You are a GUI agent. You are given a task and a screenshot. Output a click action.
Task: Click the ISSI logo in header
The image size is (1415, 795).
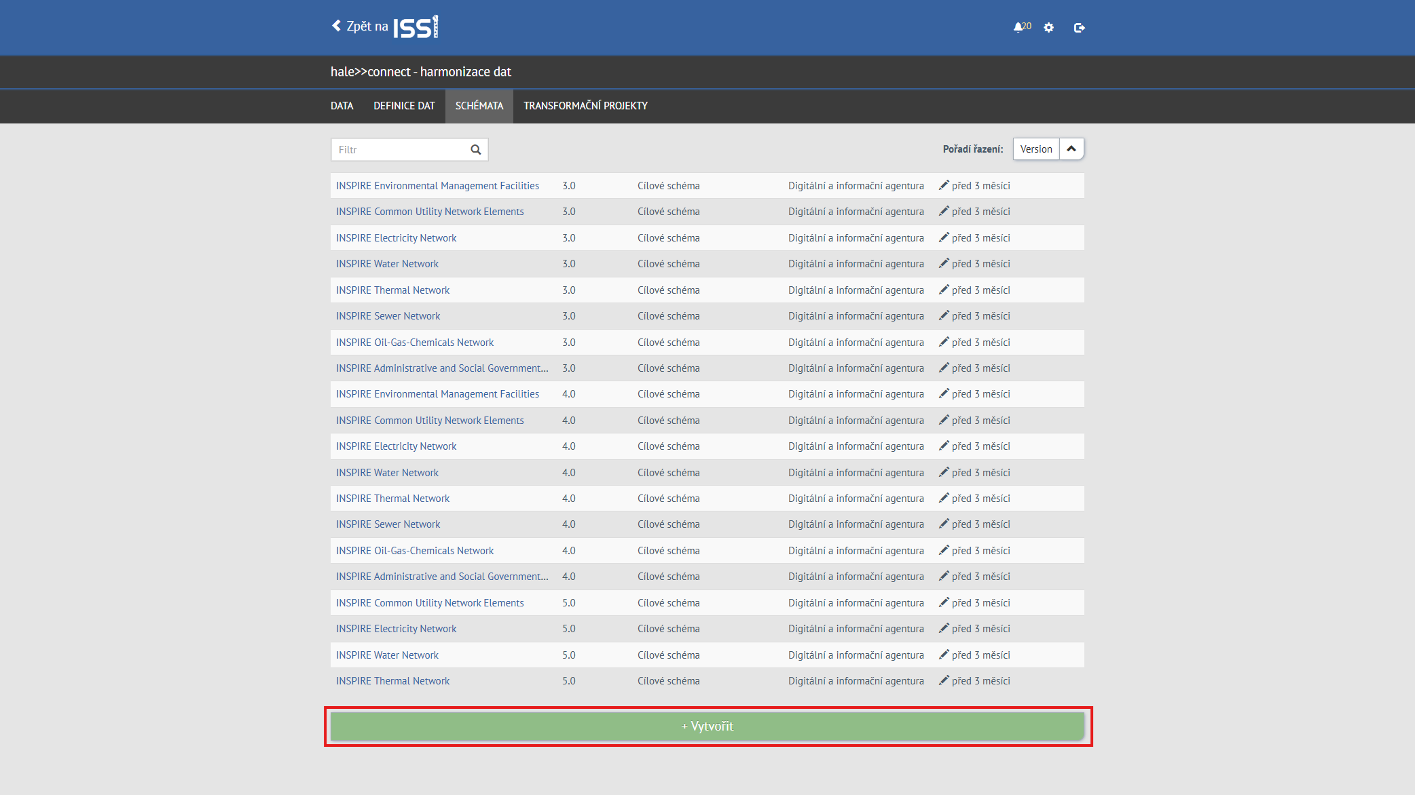[416, 27]
